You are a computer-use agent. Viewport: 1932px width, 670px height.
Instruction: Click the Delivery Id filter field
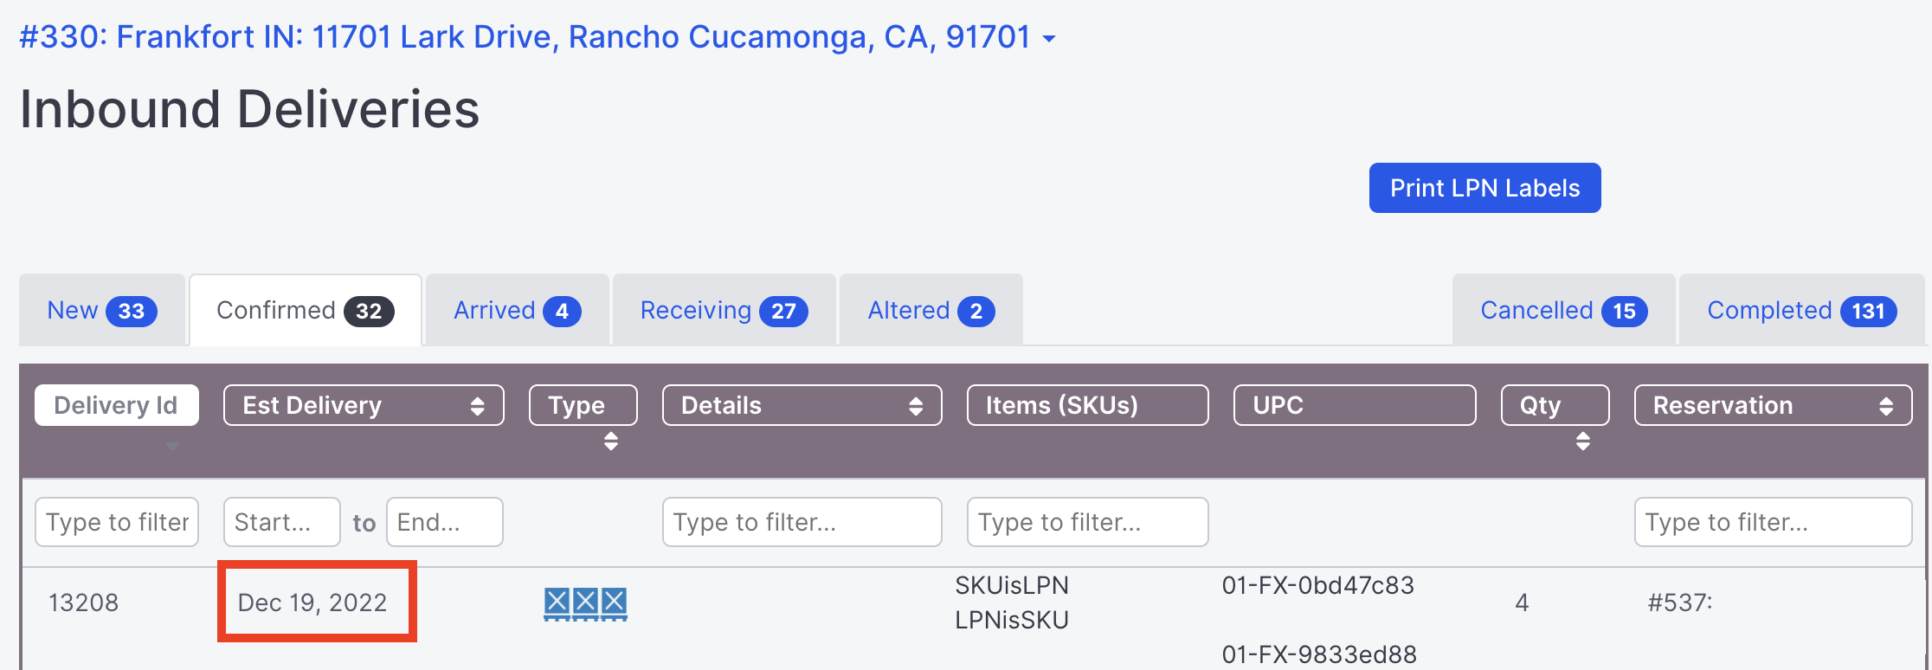tap(116, 521)
